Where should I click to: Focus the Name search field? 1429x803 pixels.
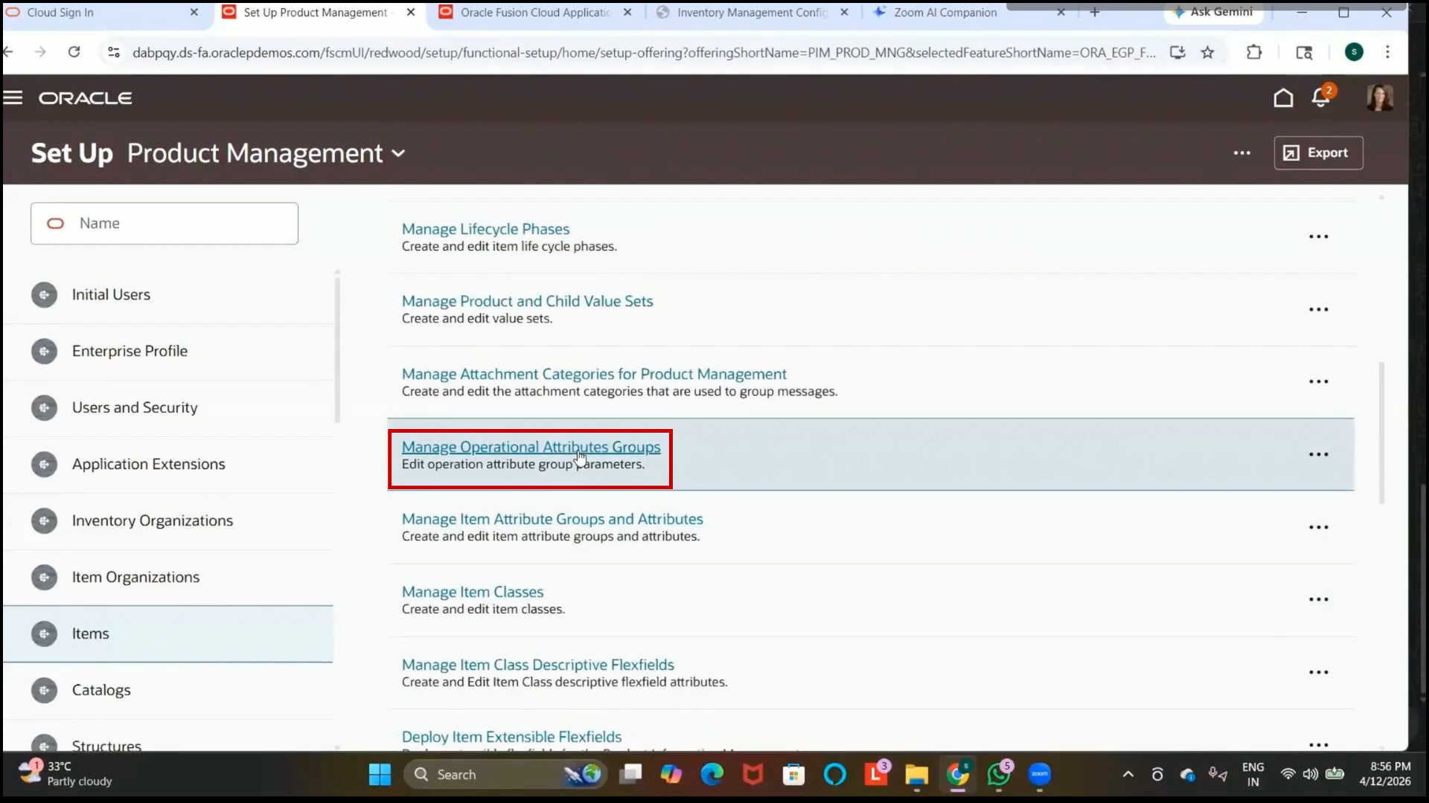coord(164,223)
